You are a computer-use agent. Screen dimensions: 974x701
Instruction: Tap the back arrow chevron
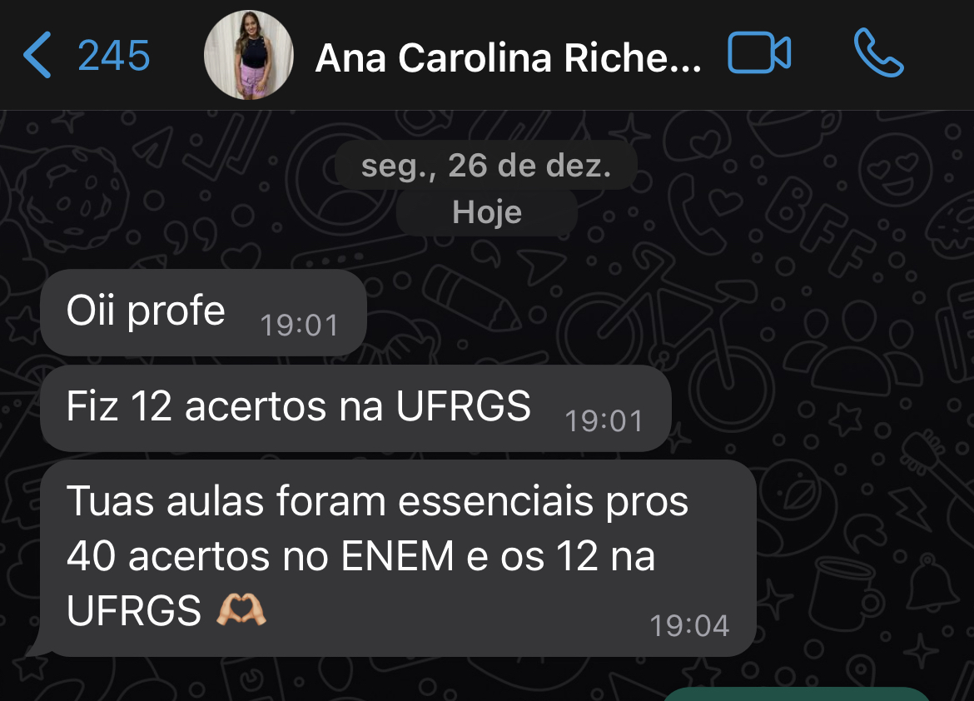pos(37,55)
